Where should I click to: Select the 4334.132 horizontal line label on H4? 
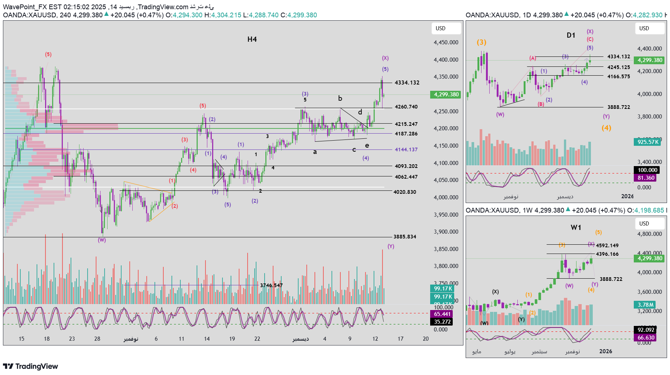click(x=407, y=83)
